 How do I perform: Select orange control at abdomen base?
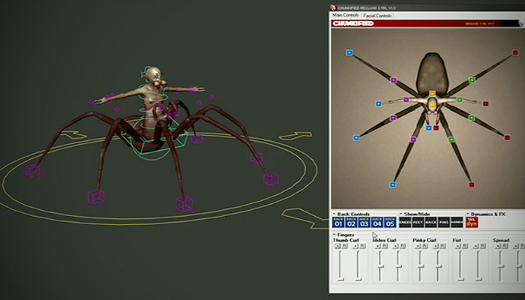click(432, 94)
